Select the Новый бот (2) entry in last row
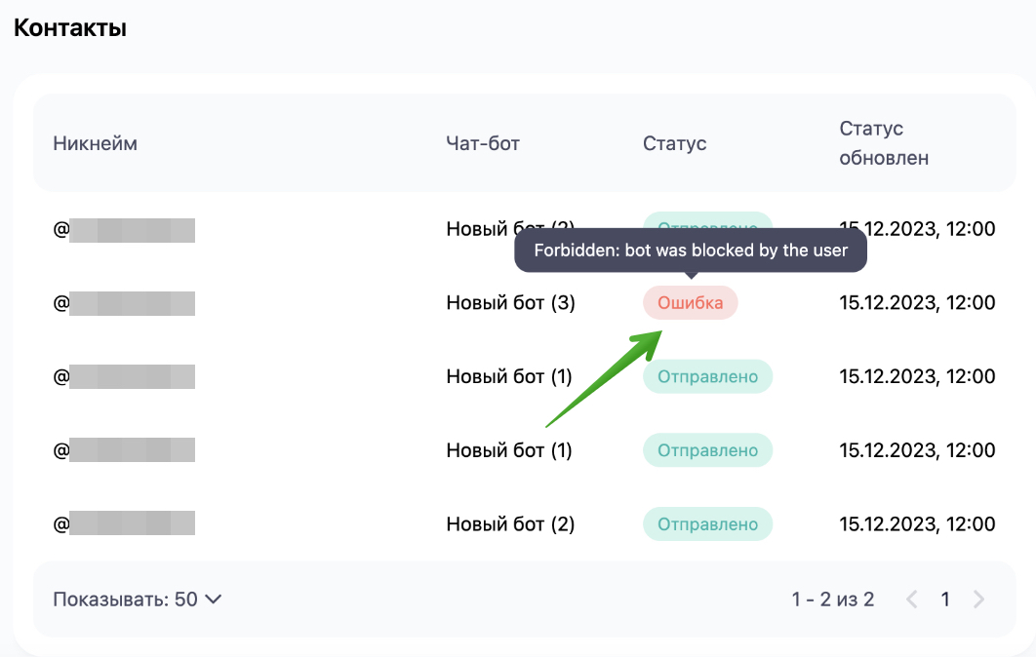1036x657 pixels. (x=511, y=524)
